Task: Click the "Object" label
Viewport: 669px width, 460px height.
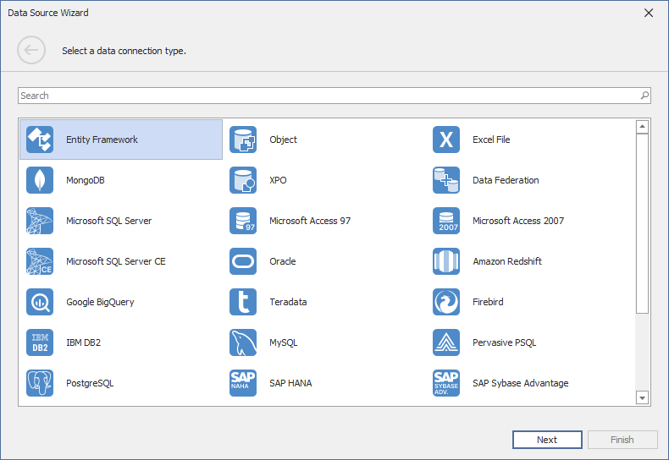Action: pyautogui.click(x=283, y=140)
